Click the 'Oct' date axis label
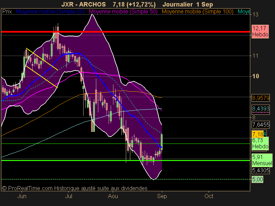Screen dimensions: 275x206 [209, 196]
